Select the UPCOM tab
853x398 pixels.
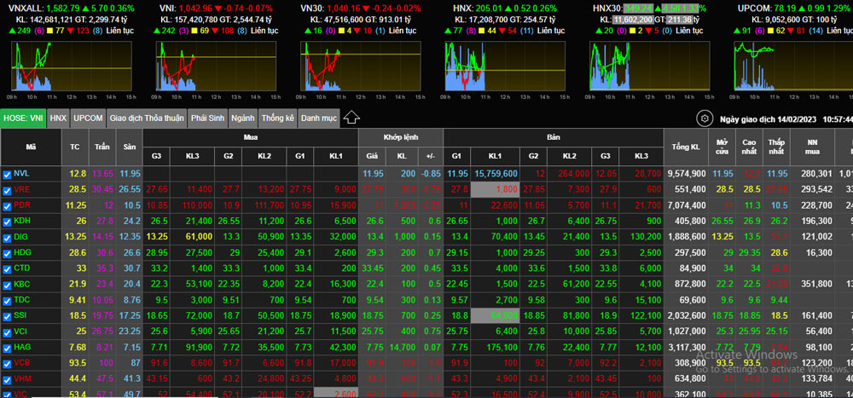coord(88,118)
